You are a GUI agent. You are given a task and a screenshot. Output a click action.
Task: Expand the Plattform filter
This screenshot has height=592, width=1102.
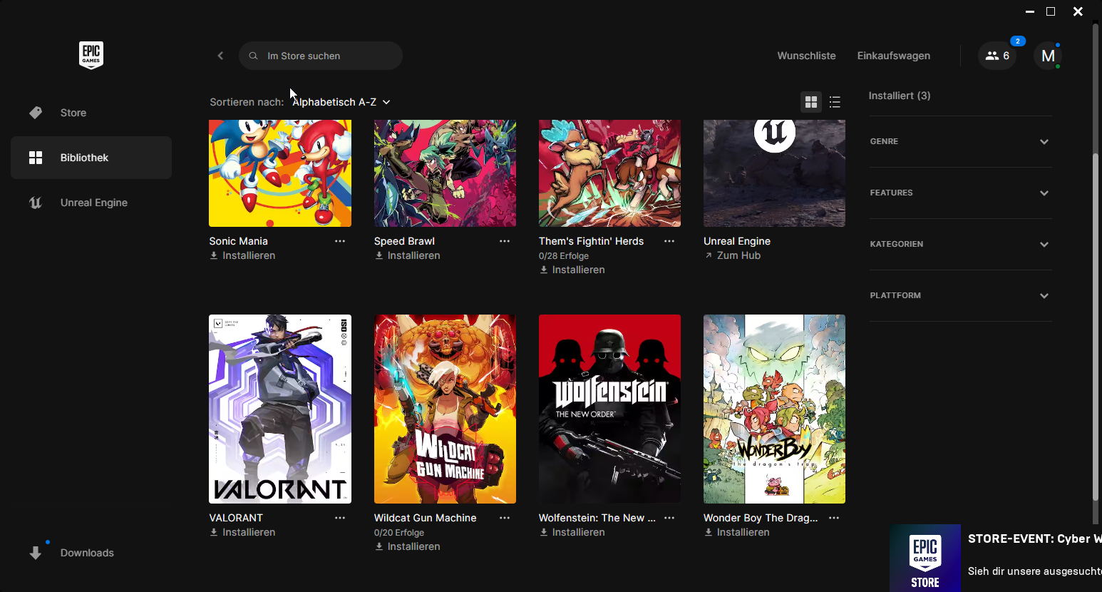coord(959,295)
